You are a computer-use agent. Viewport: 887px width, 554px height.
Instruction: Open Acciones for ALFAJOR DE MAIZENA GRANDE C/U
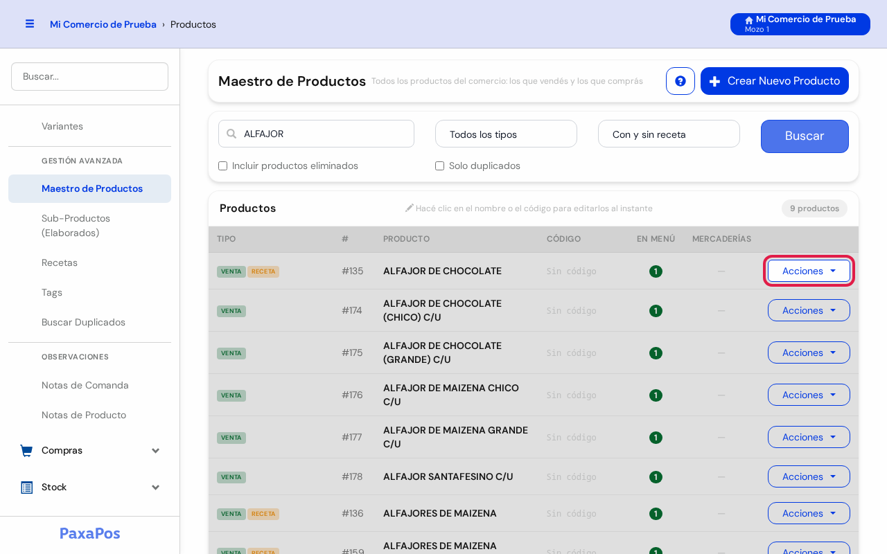pos(809,437)
